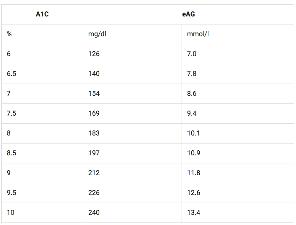The image size is (296, 225).
Task: Click the 226 value cell
Action: point(94,193)
